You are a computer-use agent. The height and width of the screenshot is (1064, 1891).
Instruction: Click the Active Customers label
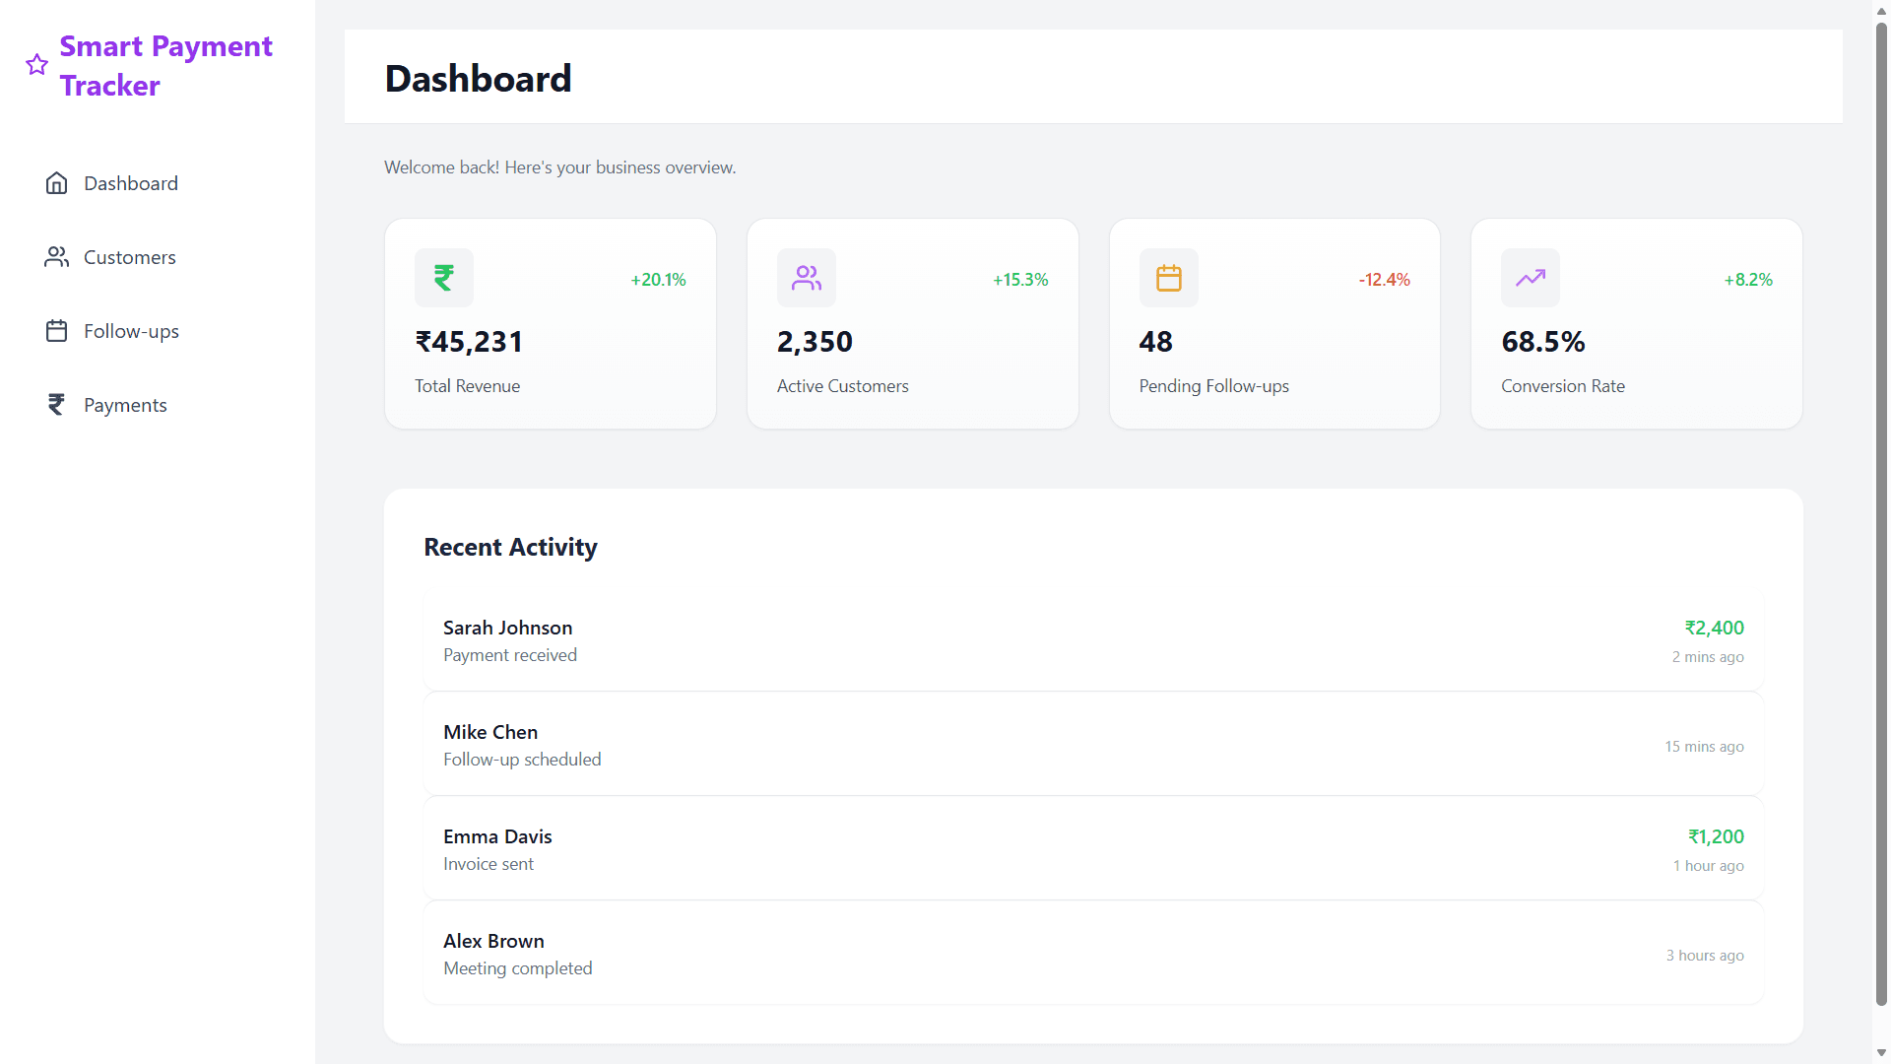(x=842, y=386)
